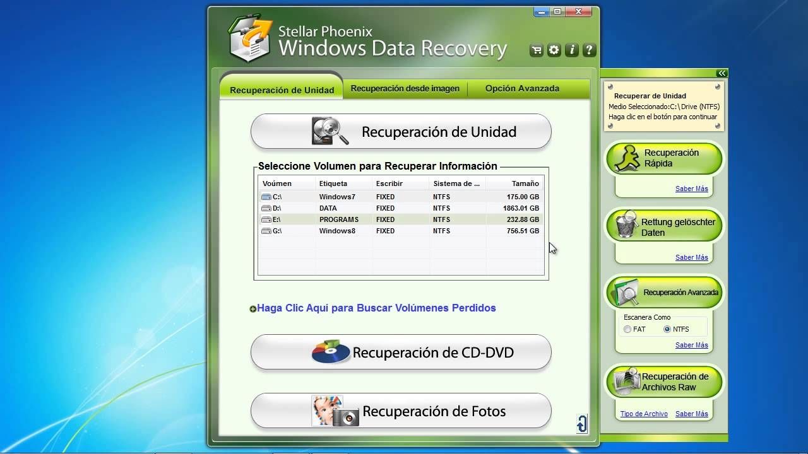Select the PROGRAMS label cell
808x454 pixels.
pos(338,219)
